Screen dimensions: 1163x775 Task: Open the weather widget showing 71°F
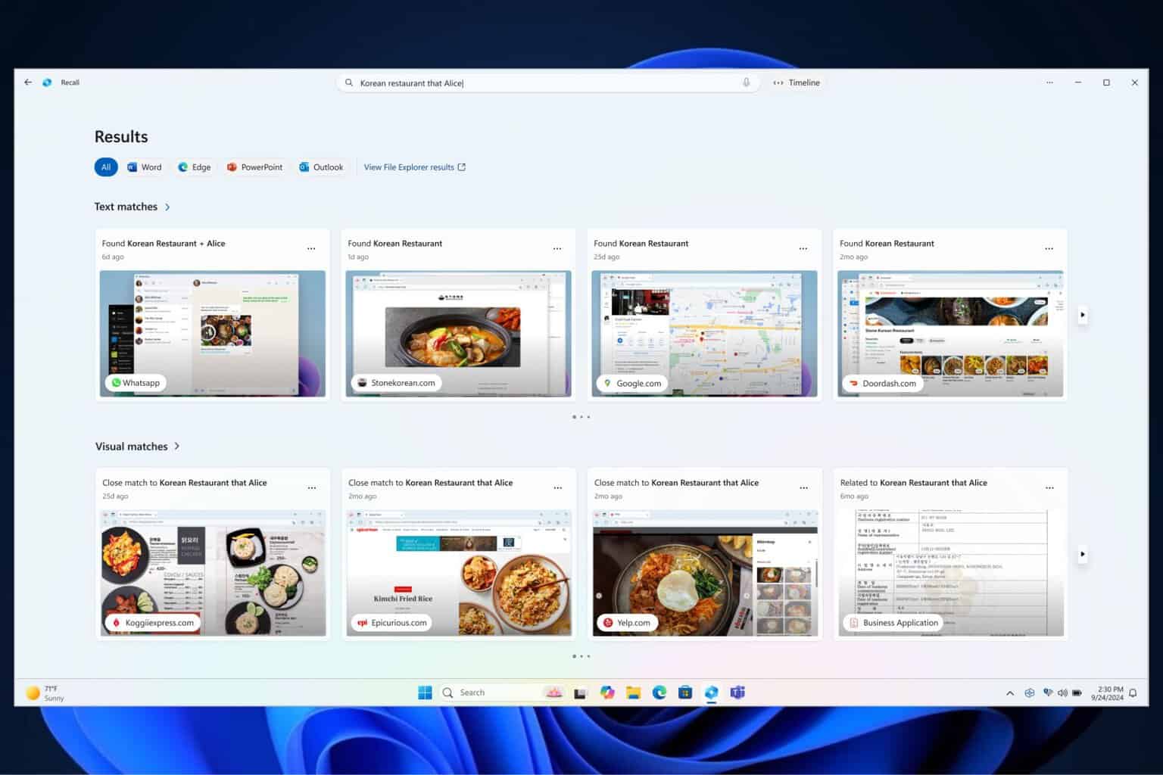(45, 693)
